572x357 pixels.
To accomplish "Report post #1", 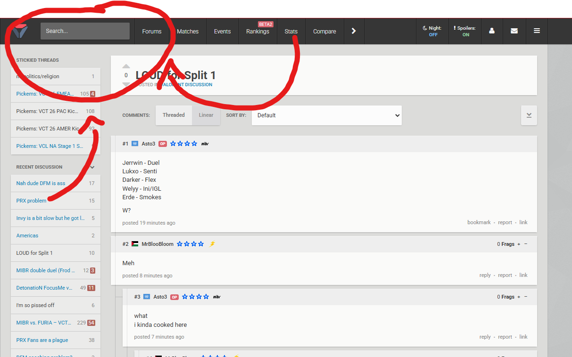I will 505,222.
